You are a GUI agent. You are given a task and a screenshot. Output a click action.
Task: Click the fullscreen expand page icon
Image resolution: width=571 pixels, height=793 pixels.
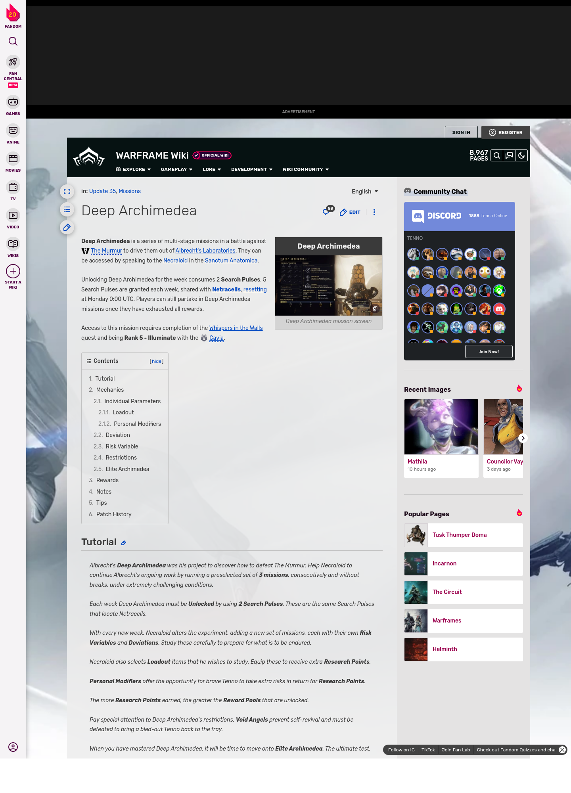pos(67,192)
